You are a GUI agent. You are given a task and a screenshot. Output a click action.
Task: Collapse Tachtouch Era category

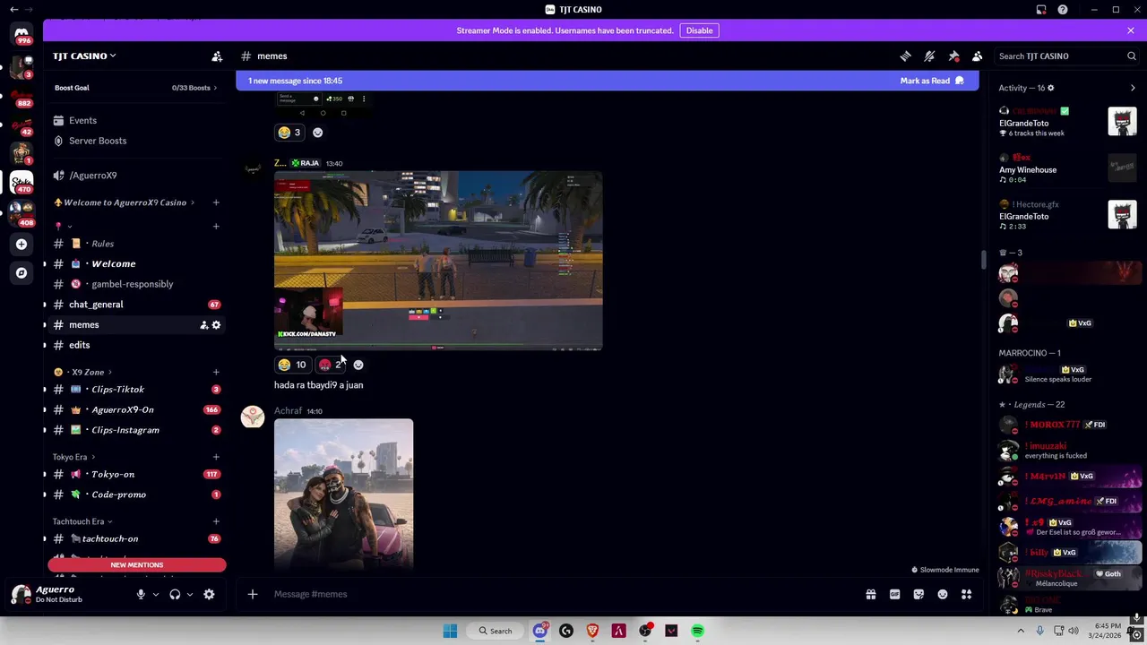(82, 521)
